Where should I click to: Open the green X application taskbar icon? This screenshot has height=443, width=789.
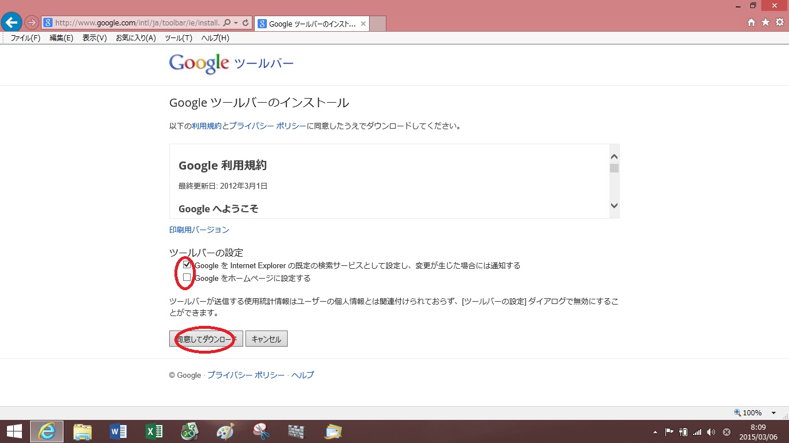pyautogui.click(x=189, y=431)
